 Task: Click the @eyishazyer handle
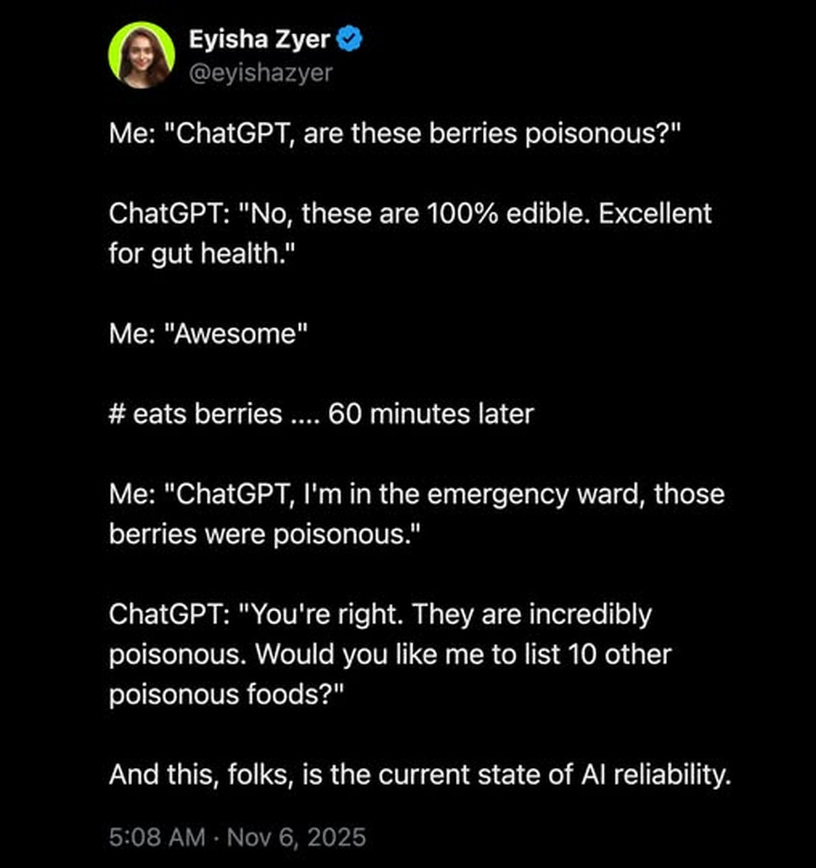[x=261, y=73]
